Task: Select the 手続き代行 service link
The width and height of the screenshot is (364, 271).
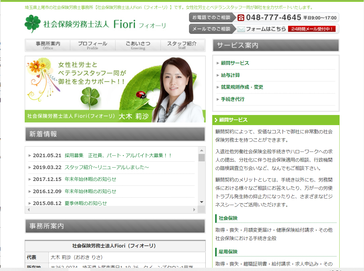Action: pos(232,99)
